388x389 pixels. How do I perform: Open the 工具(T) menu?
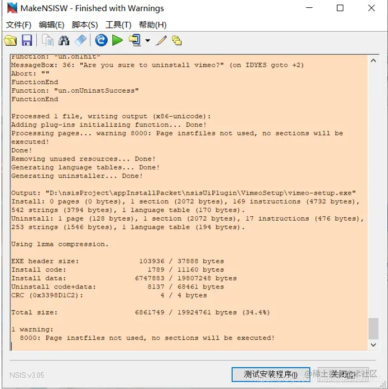[x=118, y=25]
